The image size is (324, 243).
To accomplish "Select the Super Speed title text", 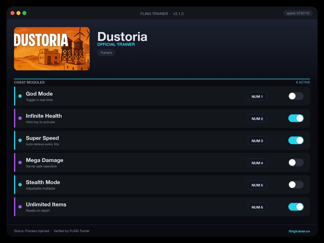I will coord(42,138).
